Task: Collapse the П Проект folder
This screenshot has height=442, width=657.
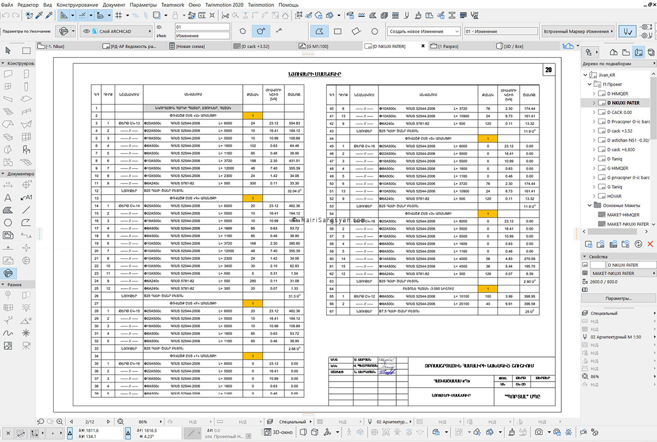Action: (589, 84)
